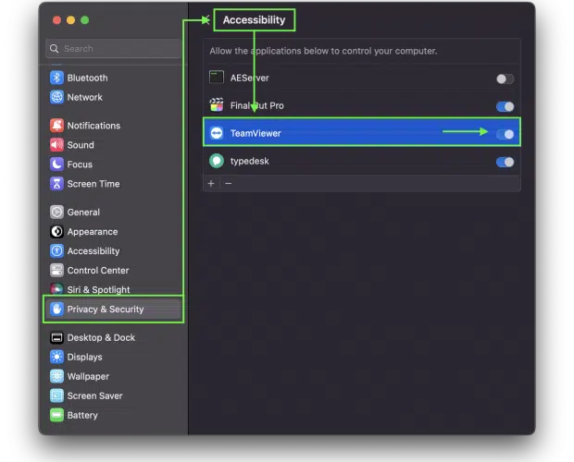Click the Privacy & Security hand icon
Image resolution: width=574 pixels, height=462 pixels.
56,309
